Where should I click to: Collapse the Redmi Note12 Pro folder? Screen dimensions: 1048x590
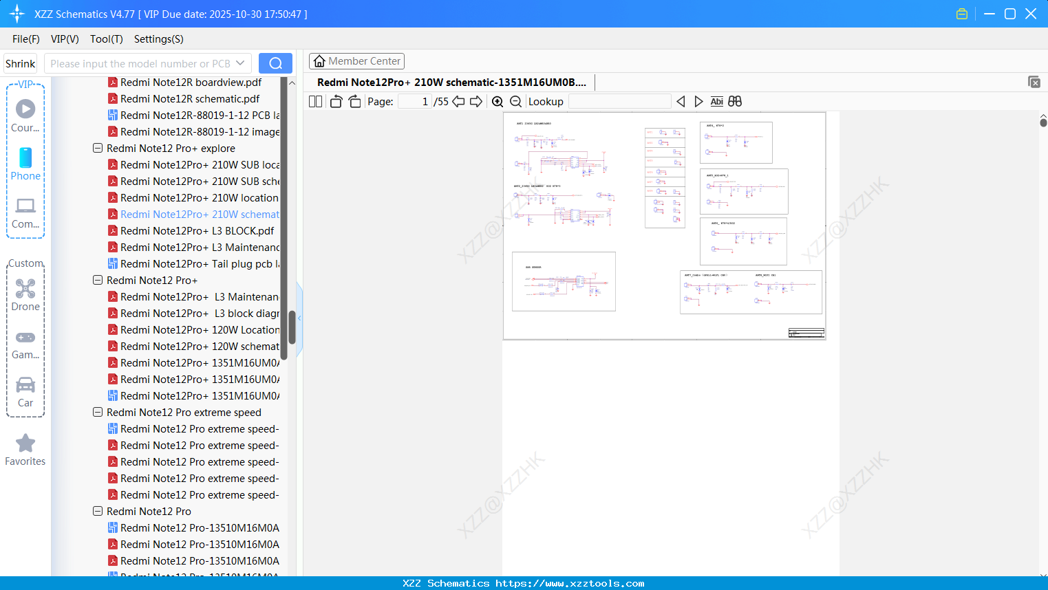(x=98, y=512)
